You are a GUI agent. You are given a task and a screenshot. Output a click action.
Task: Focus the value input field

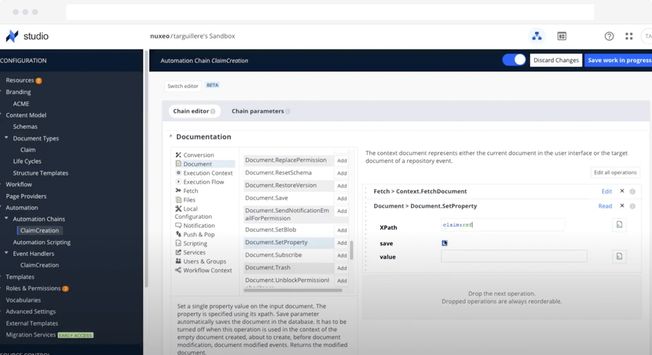point(514,257)
